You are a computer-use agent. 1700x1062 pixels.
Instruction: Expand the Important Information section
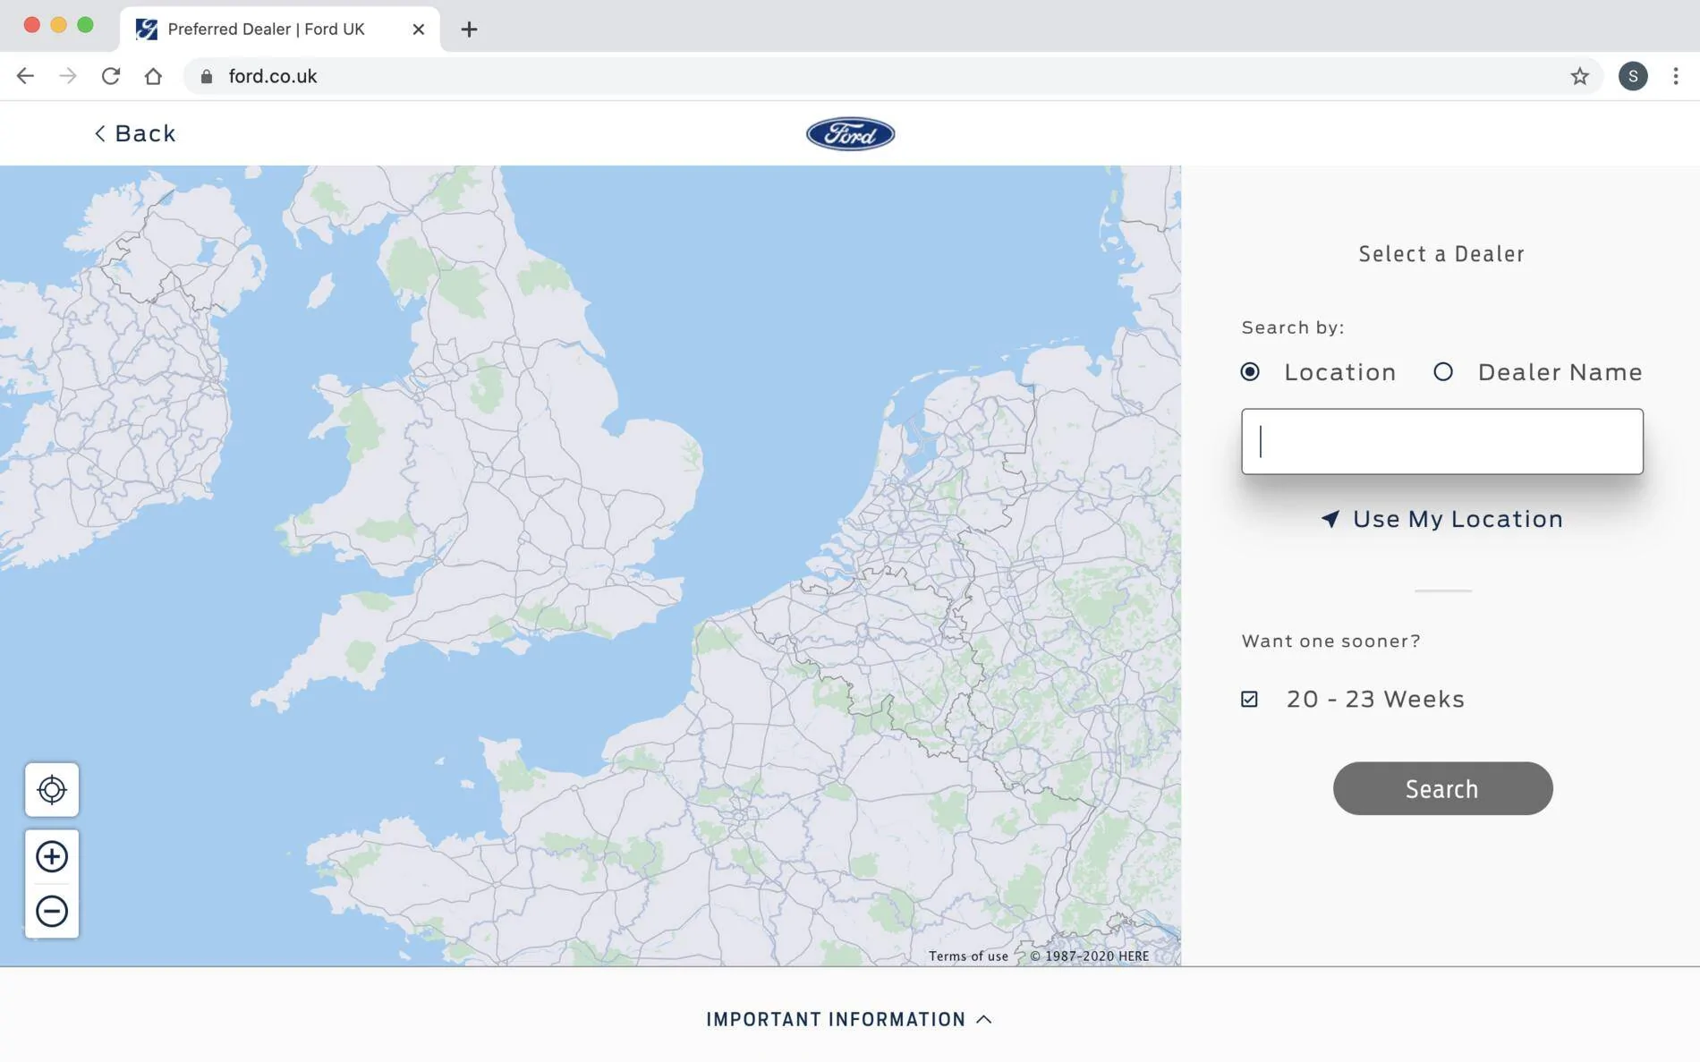(x=849, y=1019)
